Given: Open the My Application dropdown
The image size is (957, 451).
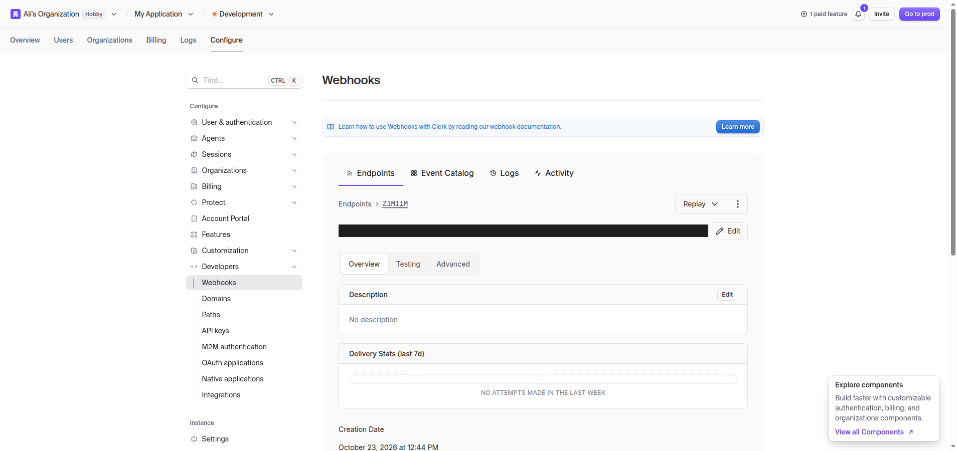Looking at the screenshot, I should point(191,14).
